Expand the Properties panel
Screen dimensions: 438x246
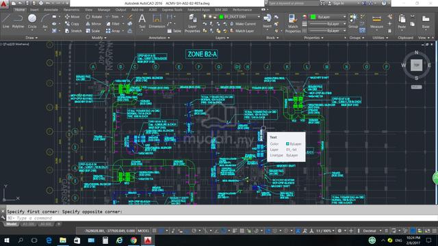pyautogui.click(x=313, y=38)
